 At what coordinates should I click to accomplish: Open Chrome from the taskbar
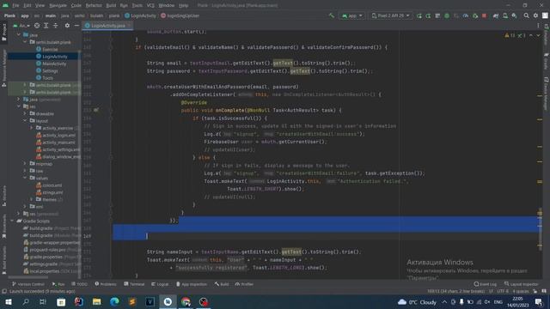point(186,302)
